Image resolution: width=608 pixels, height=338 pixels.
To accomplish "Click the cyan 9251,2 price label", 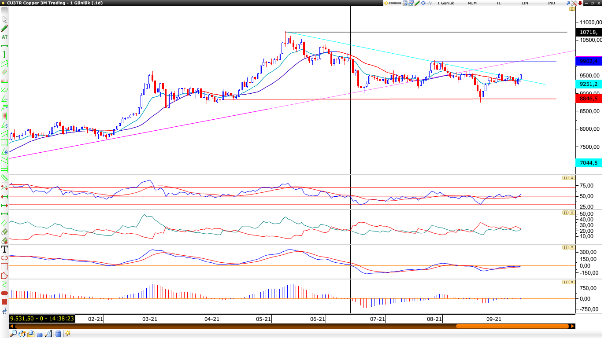I will click(589, 84).
